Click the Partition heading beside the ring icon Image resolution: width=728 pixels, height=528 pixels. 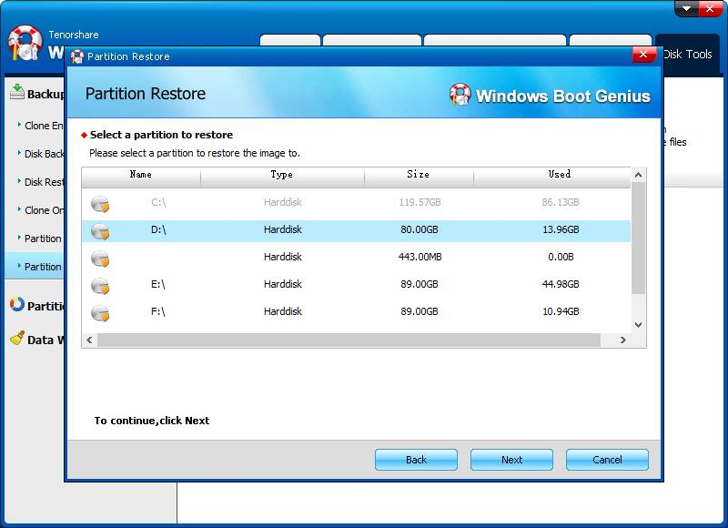click(x=45, y=306)
